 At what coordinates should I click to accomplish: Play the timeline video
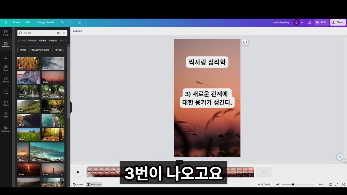(x=78, y=172)
